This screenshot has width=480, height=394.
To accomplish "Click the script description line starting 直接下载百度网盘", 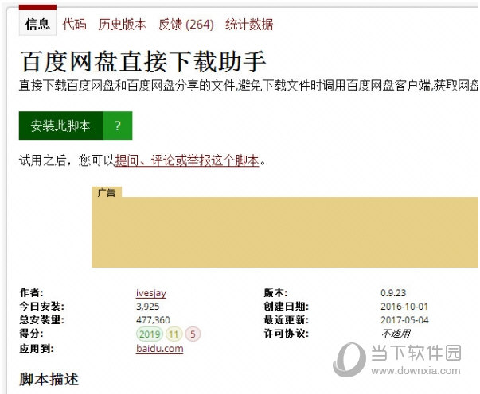I will click(x=248, y=86).
